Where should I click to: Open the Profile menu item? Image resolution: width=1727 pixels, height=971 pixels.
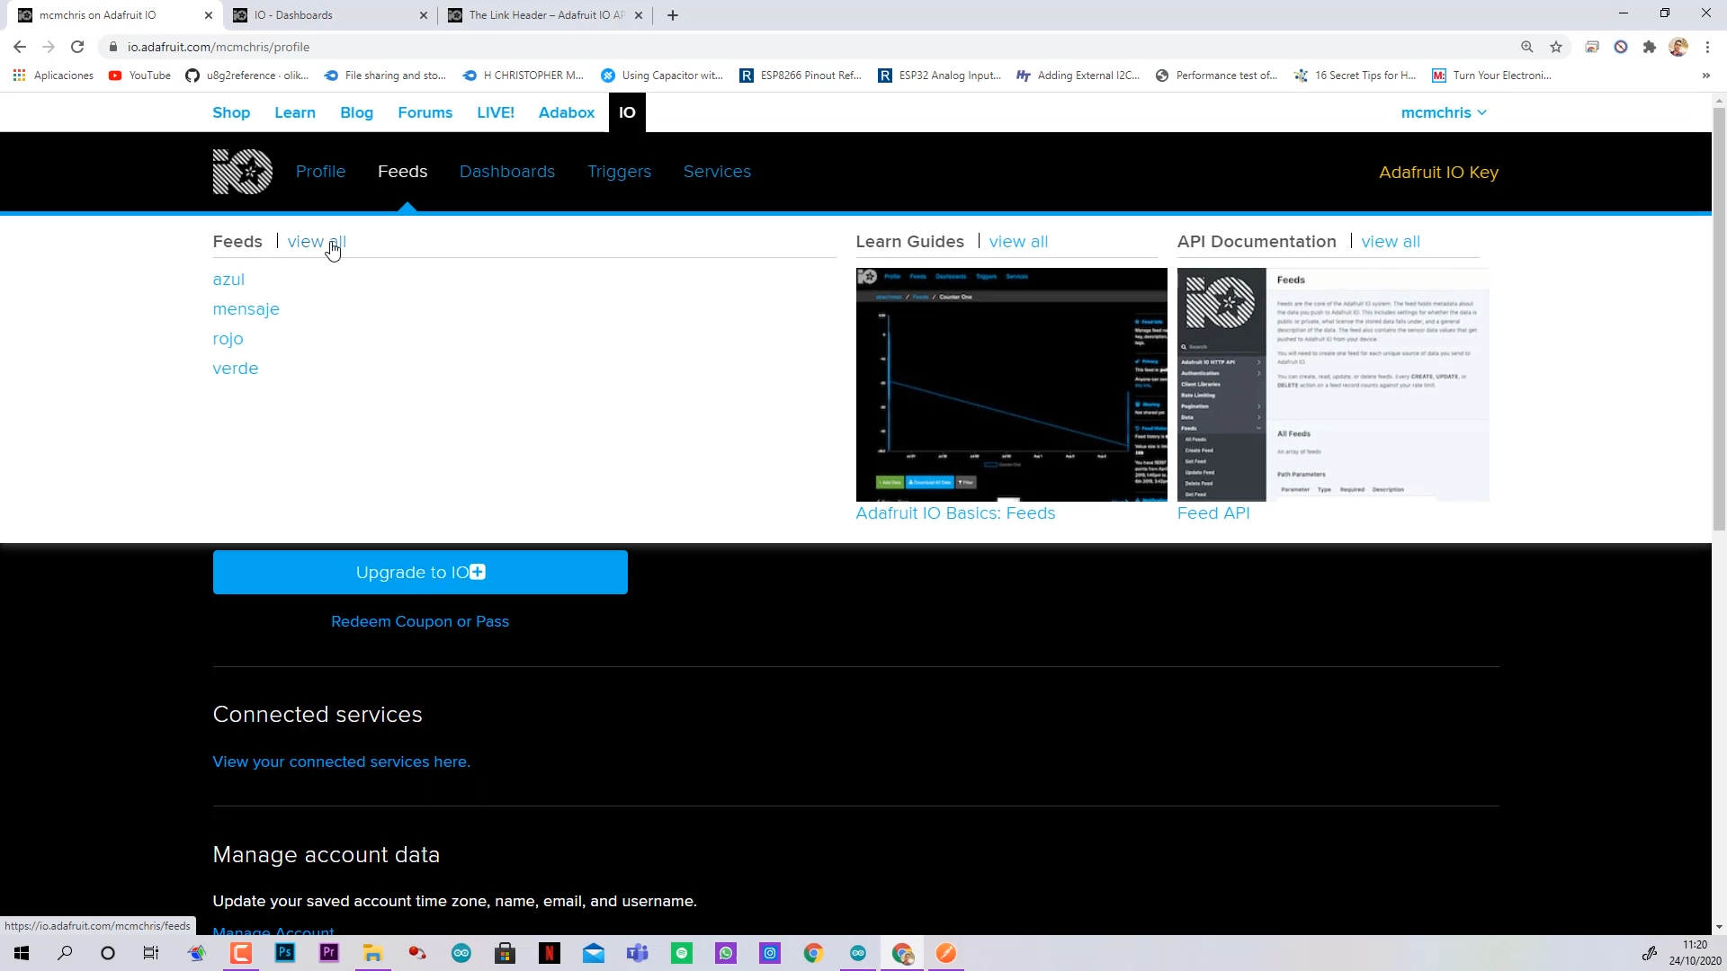[x=320, y=172]
